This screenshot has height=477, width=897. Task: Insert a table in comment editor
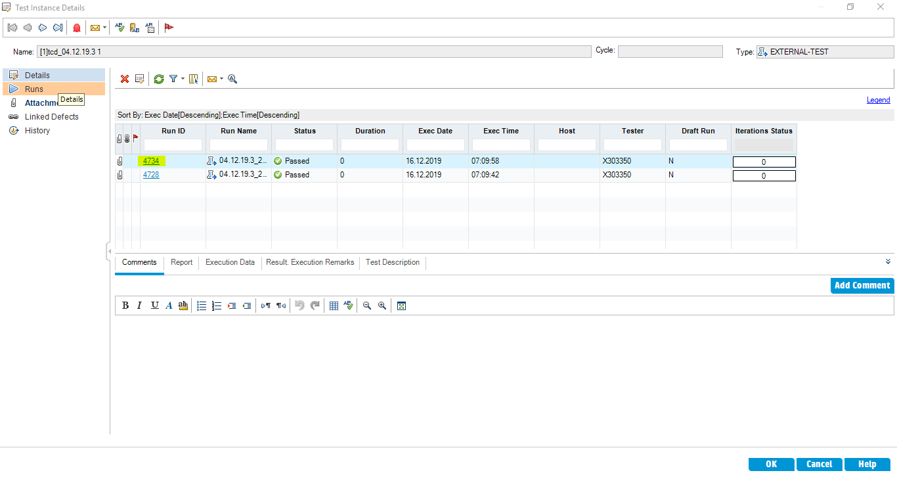[334, 306]
